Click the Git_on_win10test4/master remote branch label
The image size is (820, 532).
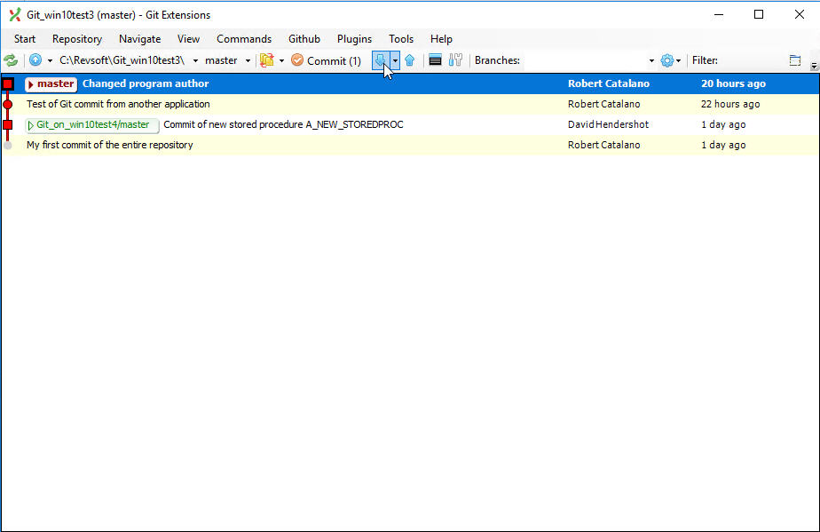[x=92, y=124]
